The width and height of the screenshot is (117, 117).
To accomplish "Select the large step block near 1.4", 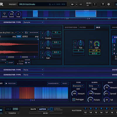I will click(86, 14).
